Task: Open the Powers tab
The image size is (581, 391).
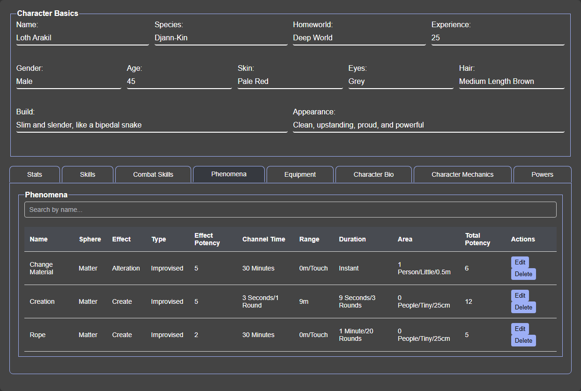Action: (543, 174)
